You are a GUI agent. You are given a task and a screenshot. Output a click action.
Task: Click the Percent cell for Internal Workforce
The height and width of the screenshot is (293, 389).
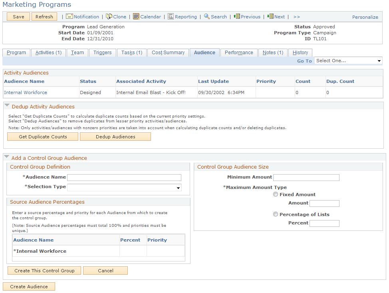click(x=133, y=251)
